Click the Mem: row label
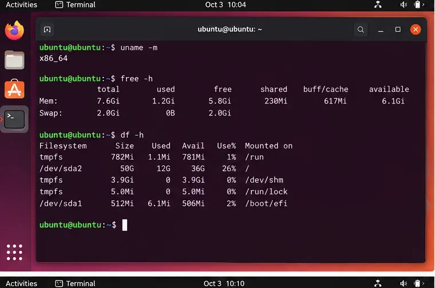The width and height of the screenshot is (435, 288). [x=48, y=101]
